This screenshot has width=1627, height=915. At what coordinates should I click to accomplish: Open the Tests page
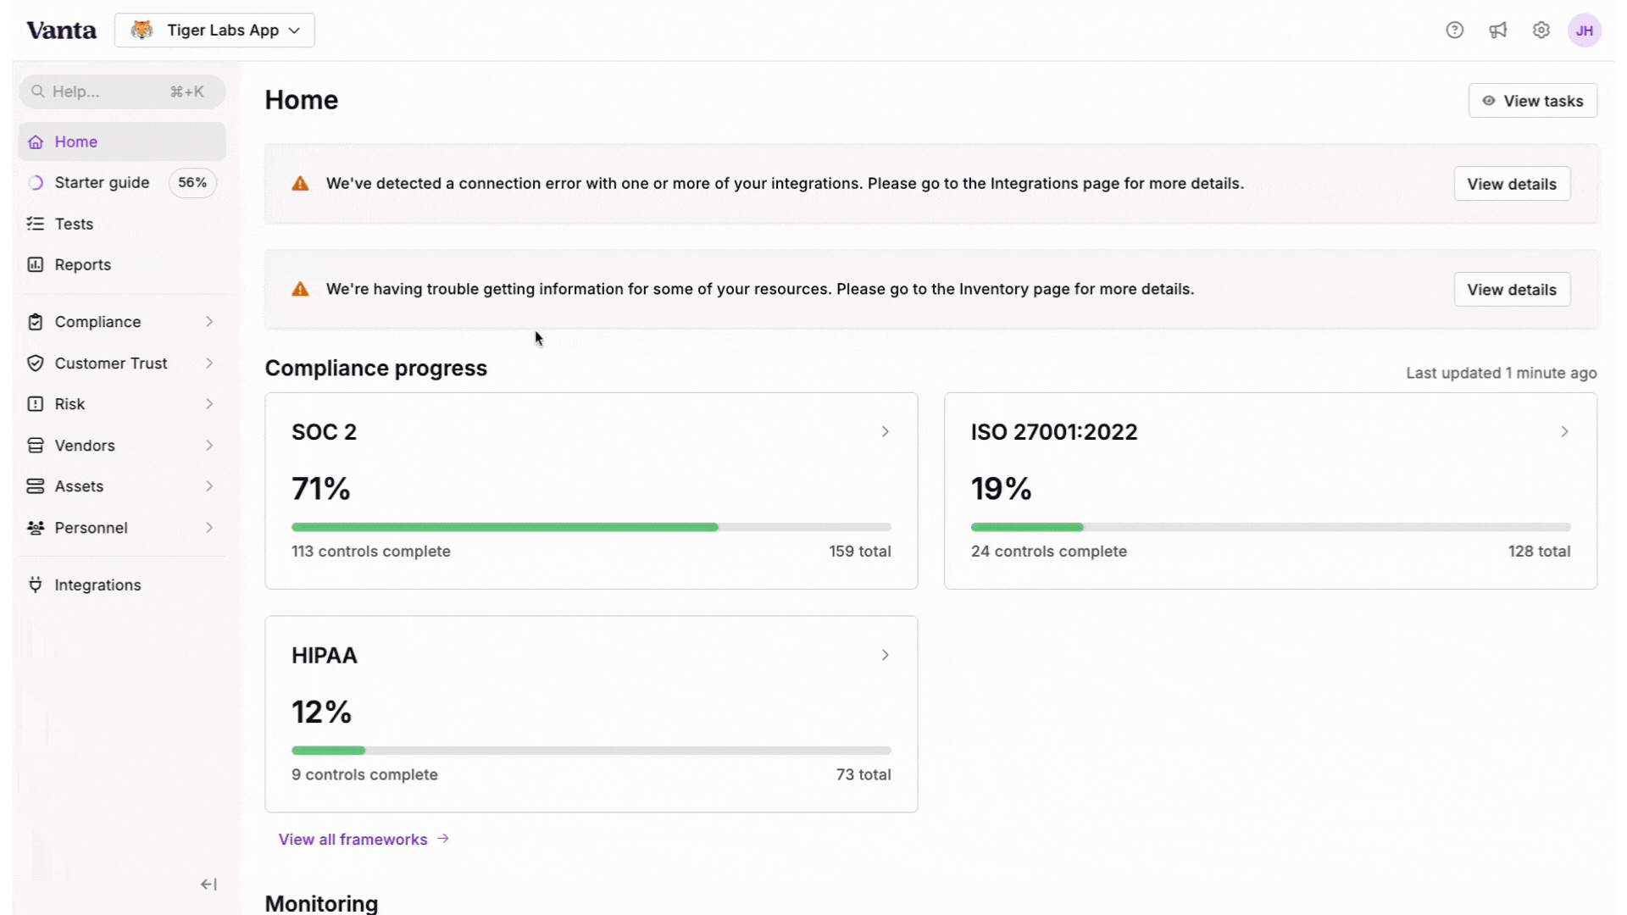pos(74,224)
